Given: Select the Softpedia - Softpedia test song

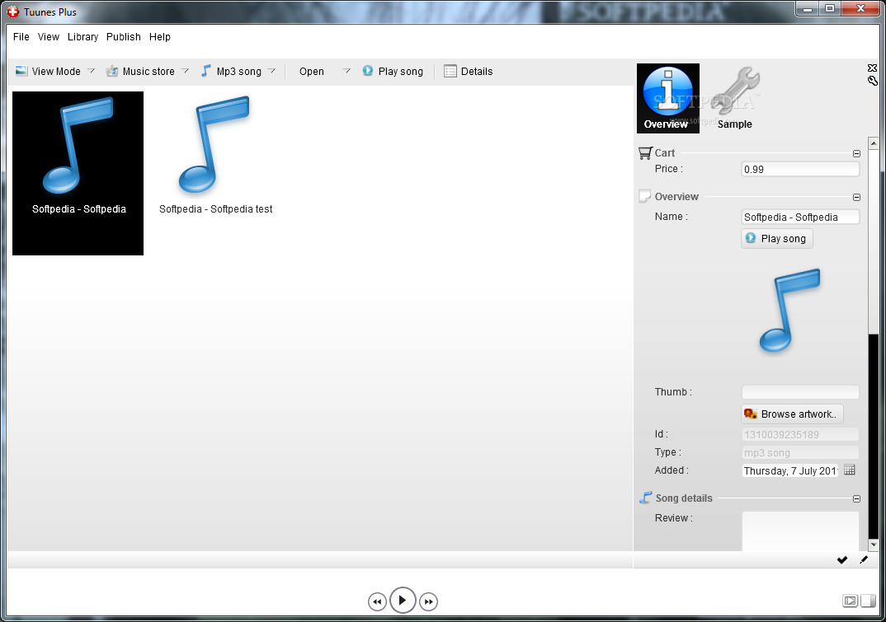Looking at the screenshot, I should point(215,155).
